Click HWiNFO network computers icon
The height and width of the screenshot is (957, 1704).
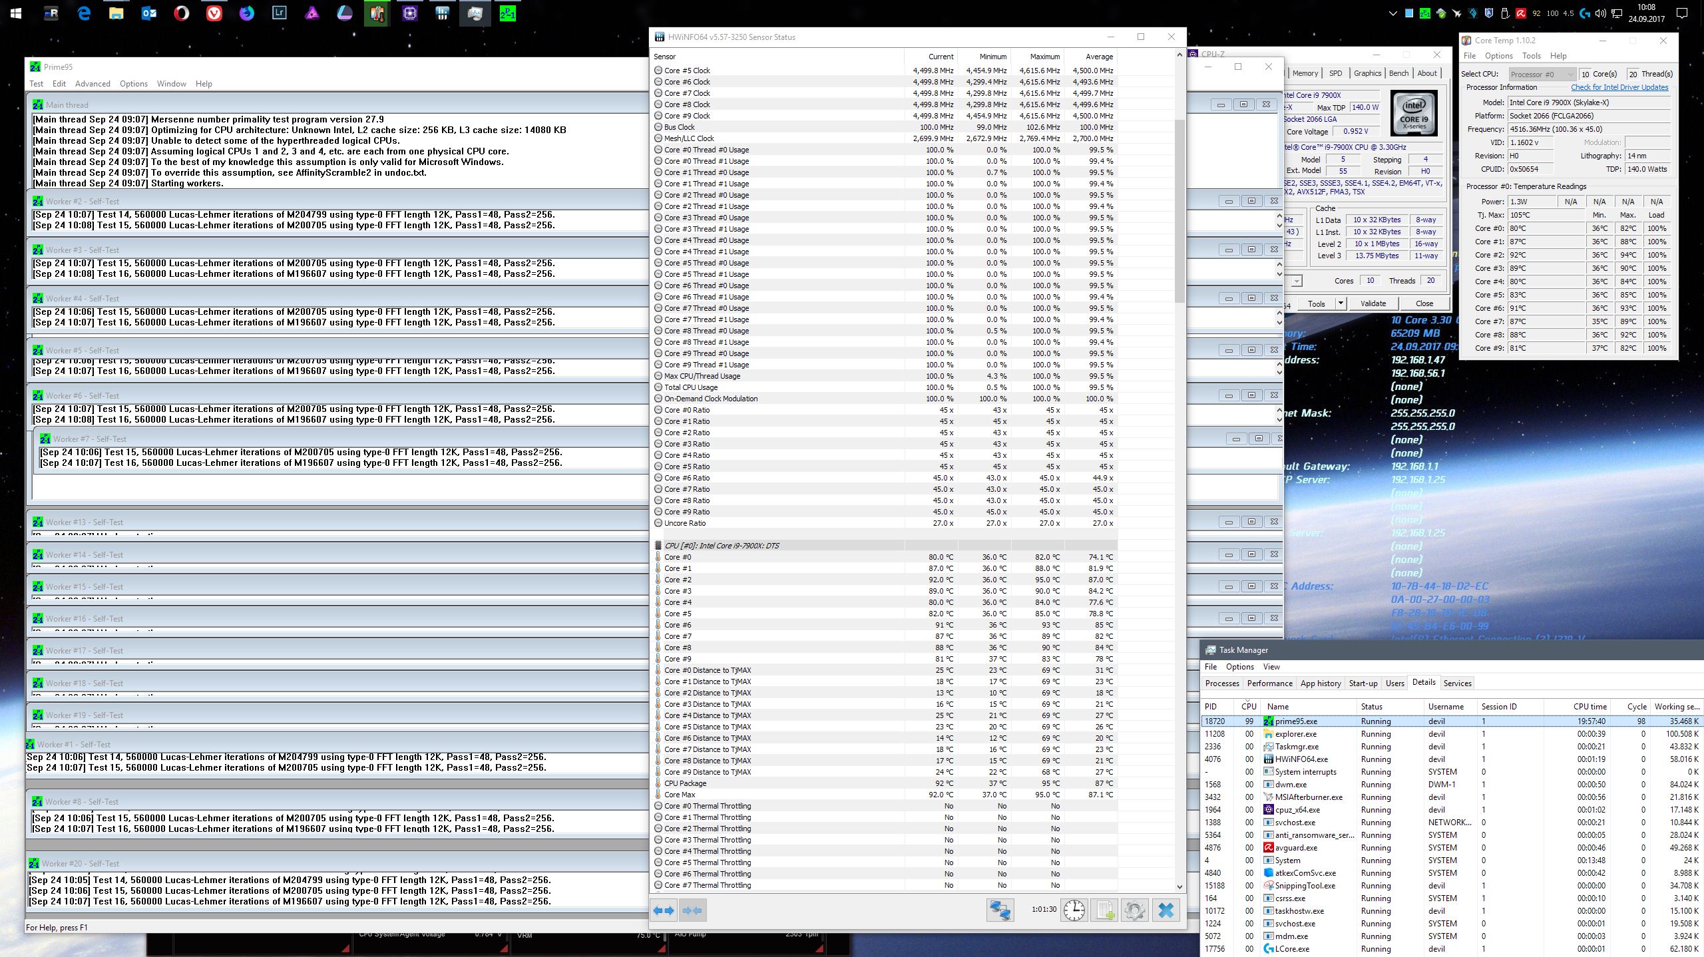(1000, 910)
